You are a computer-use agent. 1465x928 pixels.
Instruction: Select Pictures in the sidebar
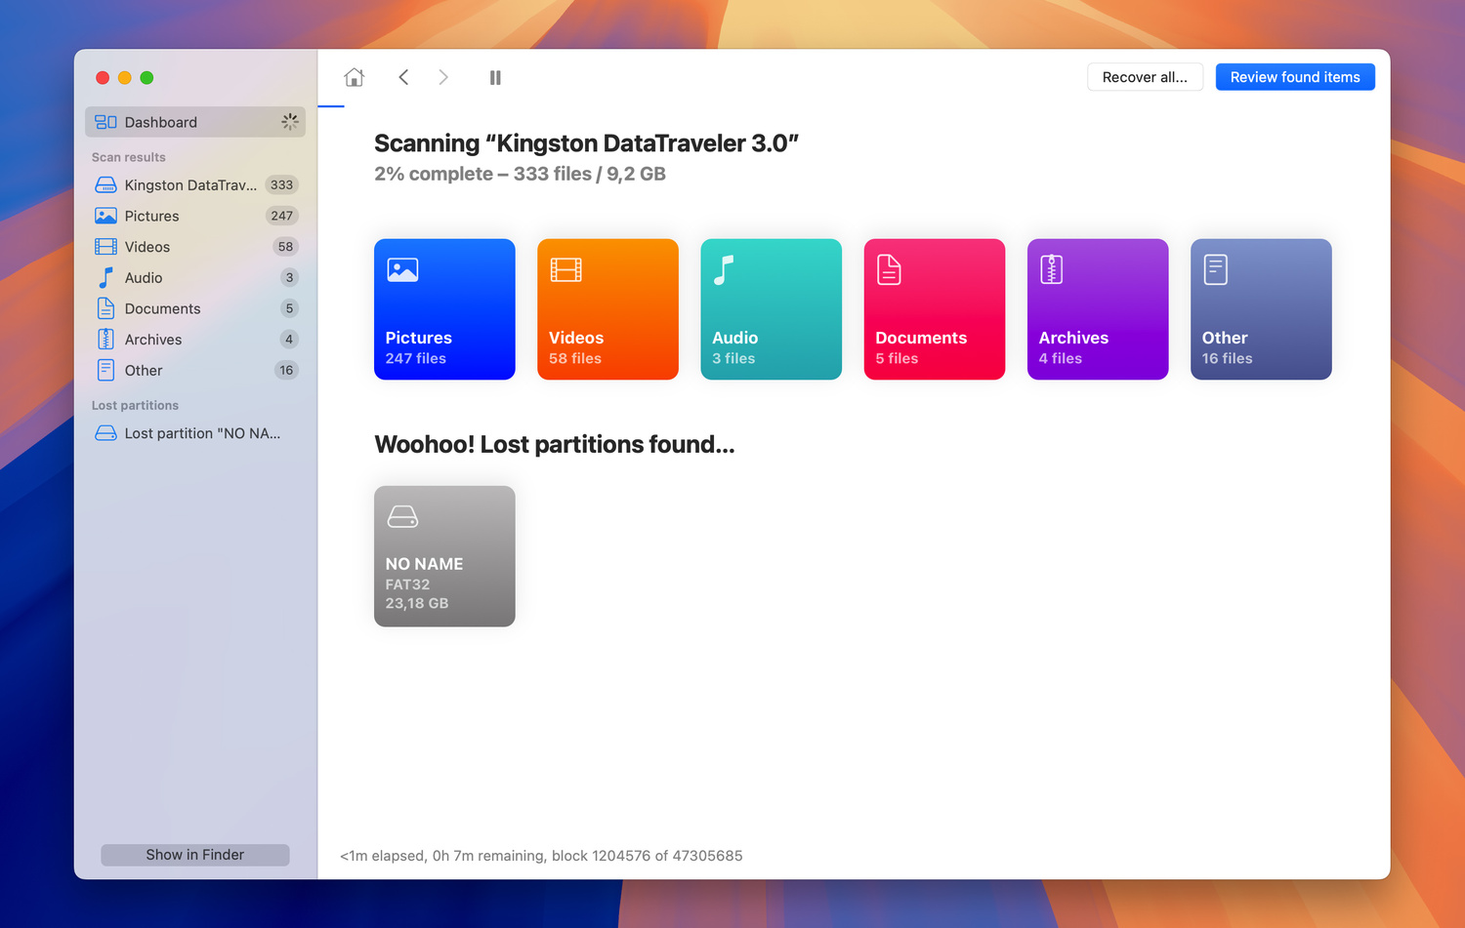pyautogui.click(x=195, y=216)
